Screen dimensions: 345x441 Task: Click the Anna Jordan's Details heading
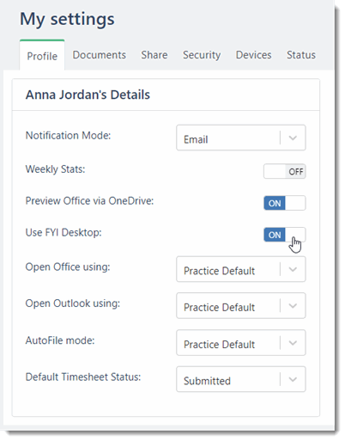pos(88,95)
